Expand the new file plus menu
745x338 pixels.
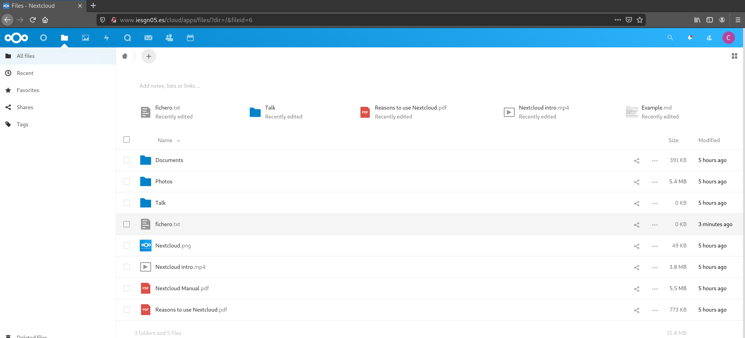[149, 56]
